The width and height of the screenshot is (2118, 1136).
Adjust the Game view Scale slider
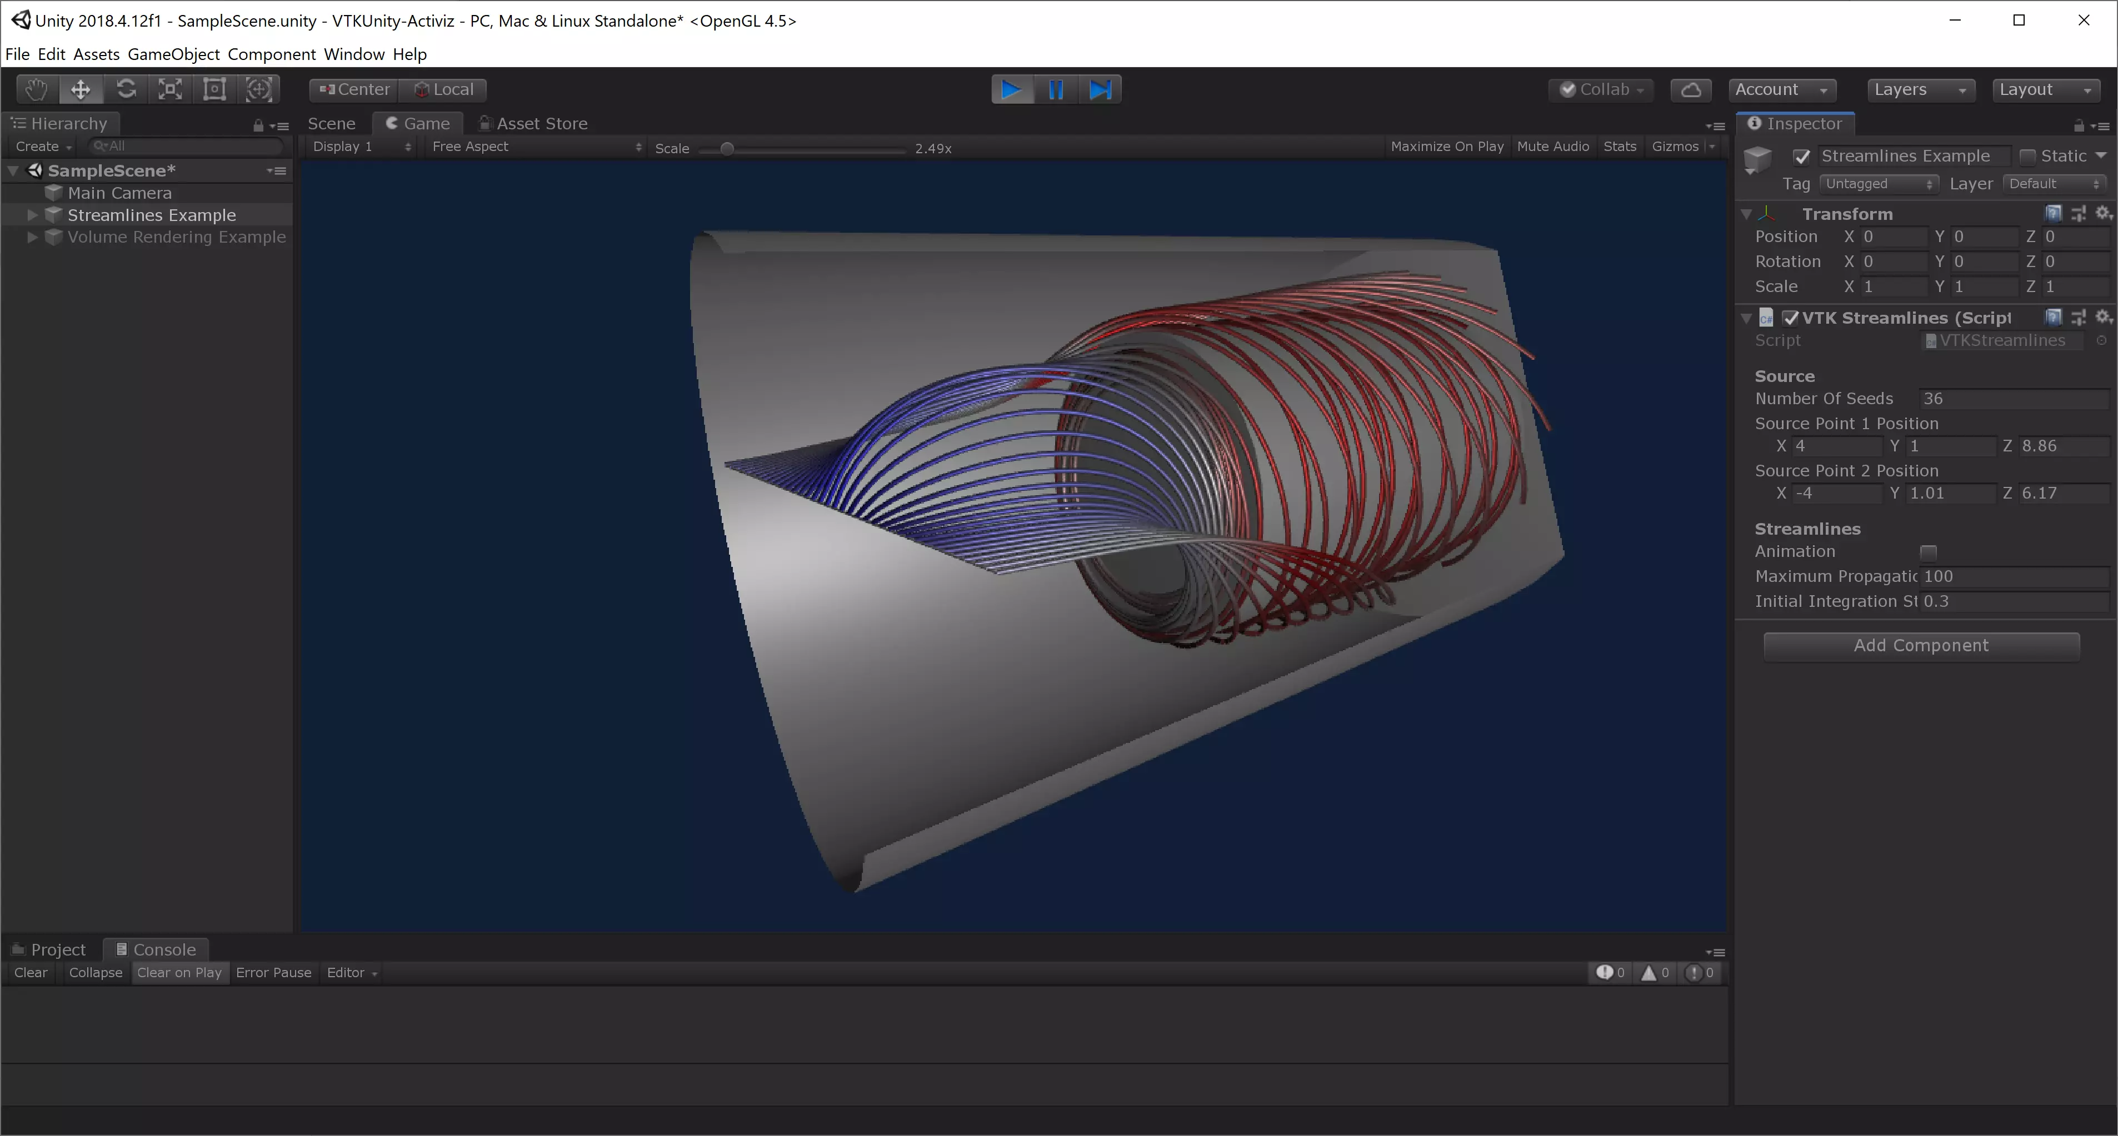727,149
